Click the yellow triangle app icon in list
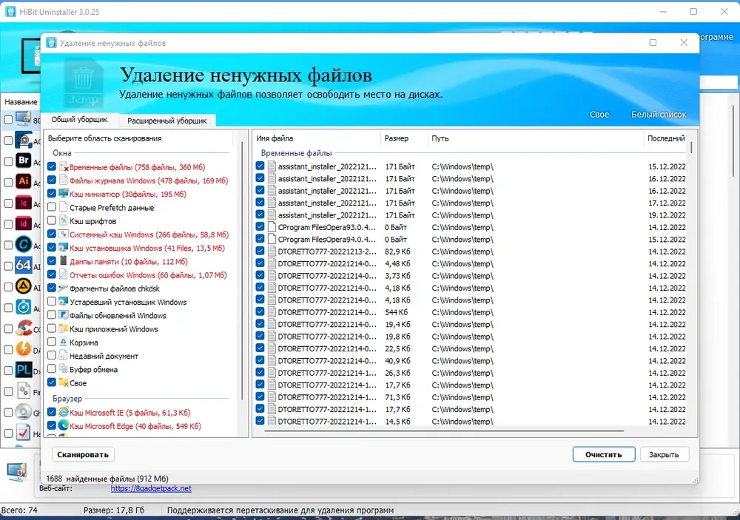Viewport: 740px width, 520px height. [23, 286]
